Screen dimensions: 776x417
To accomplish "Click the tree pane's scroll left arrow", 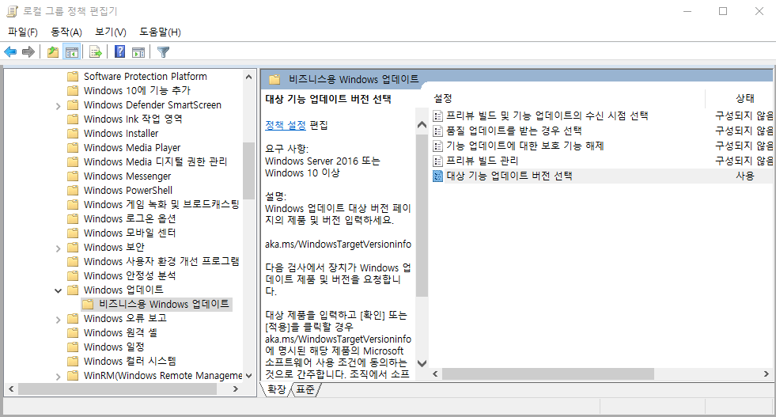I will 11,389.
